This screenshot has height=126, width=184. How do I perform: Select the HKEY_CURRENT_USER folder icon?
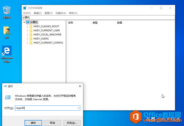31,30
